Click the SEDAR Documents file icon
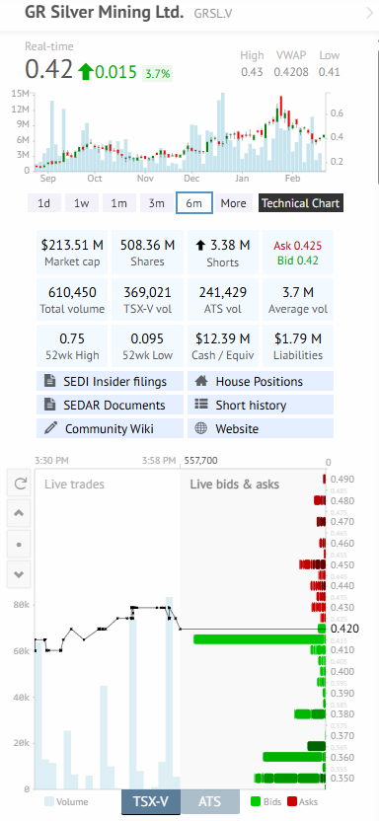Screen dimensions: 379x821 (x=50, y=406)
